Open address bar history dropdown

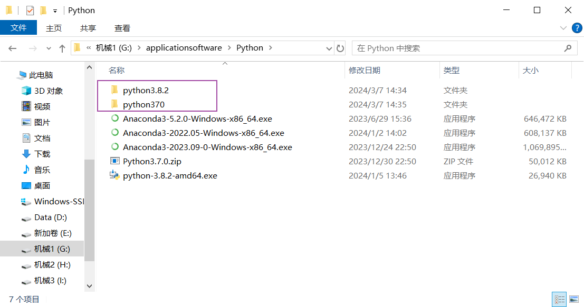329,48
